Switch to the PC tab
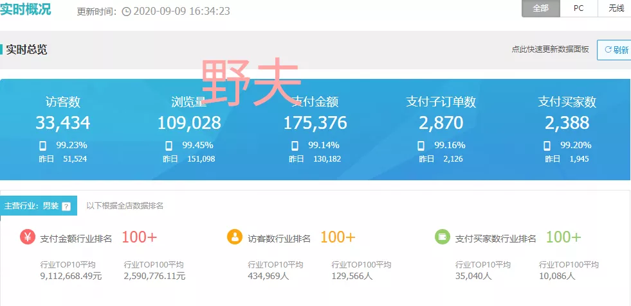 [578, 8]
